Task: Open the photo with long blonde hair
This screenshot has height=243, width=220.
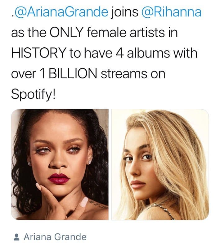Action: (x=160, y=165)
